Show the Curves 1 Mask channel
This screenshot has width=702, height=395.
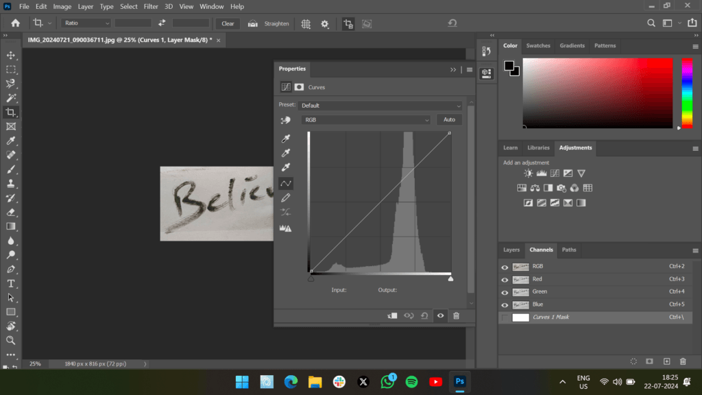click(x=505, y=317)
